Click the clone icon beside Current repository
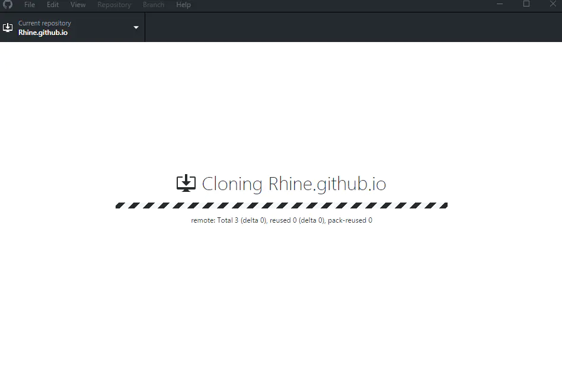This screenshot has height=366, width=562. click(8, 28)
